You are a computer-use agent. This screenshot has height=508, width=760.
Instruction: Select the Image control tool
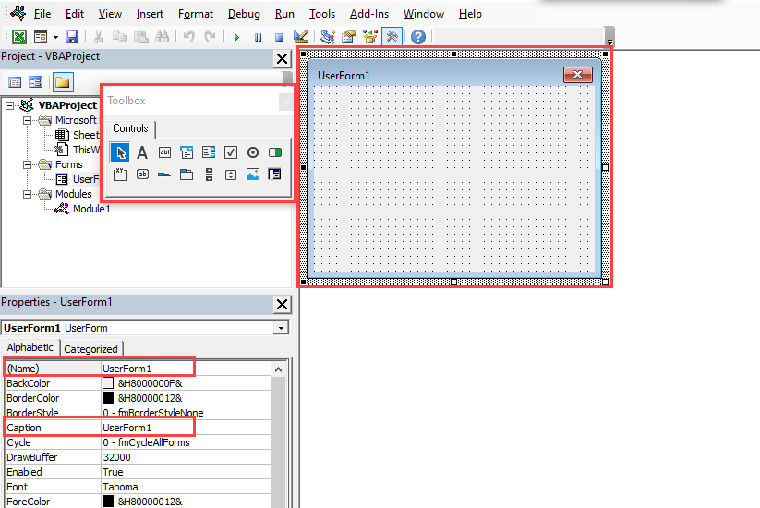[x=253, y=175]
